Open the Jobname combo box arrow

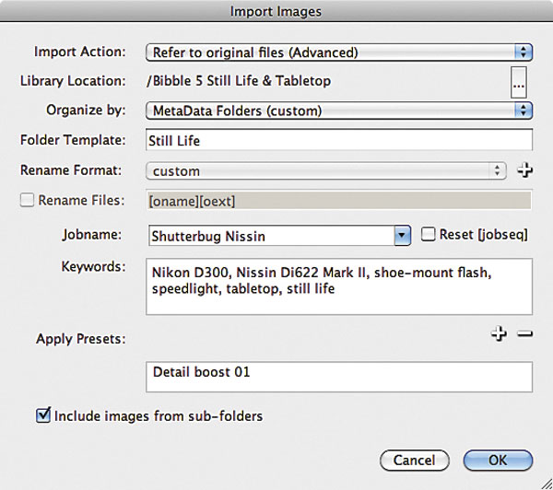point(403,236)
